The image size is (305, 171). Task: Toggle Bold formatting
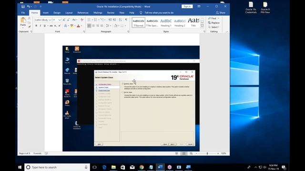(x=36, y=26)
